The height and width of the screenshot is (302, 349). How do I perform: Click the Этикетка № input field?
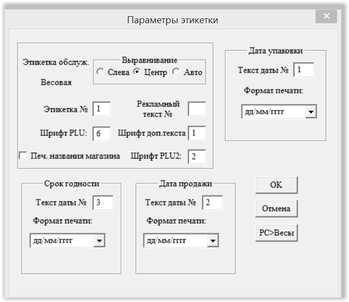pos(102,109)
